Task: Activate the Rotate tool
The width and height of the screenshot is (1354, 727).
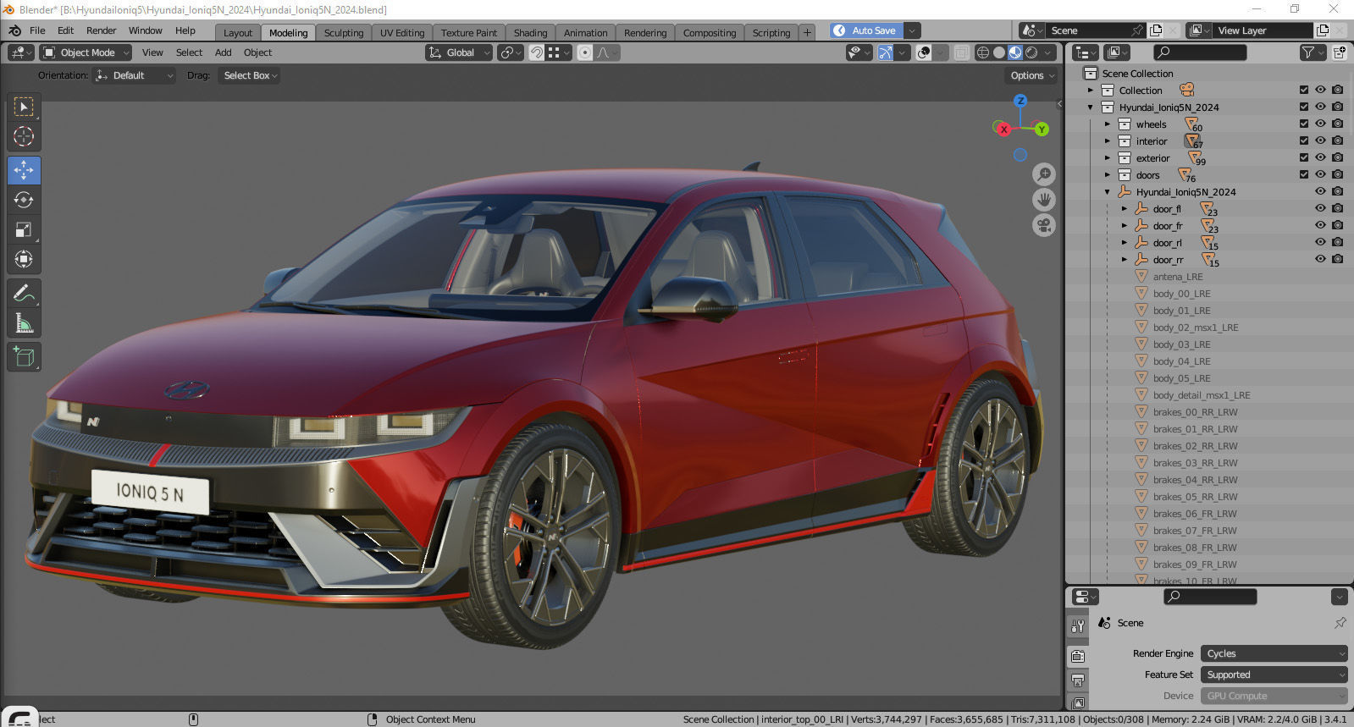Action: [x=24, y=200]
